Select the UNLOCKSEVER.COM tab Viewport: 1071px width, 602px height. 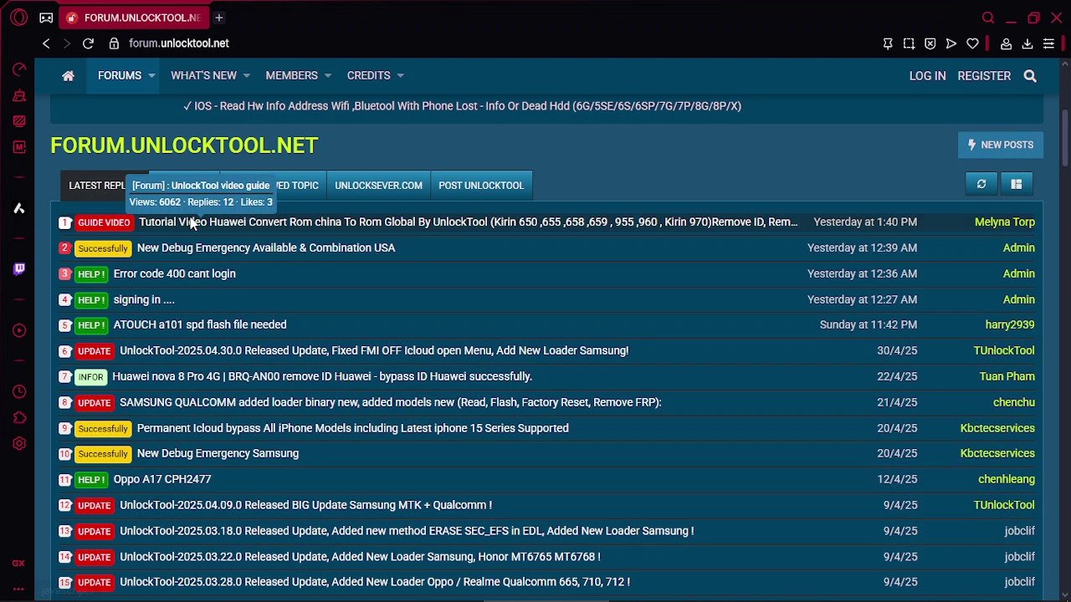(x=378, y=186)
